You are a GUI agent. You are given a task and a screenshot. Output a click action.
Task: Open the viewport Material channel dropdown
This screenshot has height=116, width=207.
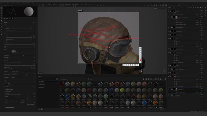click(159, 9)
